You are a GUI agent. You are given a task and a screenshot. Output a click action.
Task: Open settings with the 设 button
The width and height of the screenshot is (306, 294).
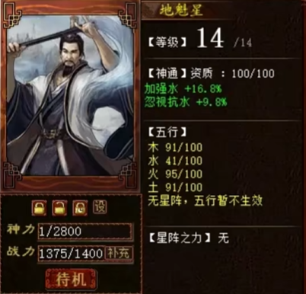(100, 207)
